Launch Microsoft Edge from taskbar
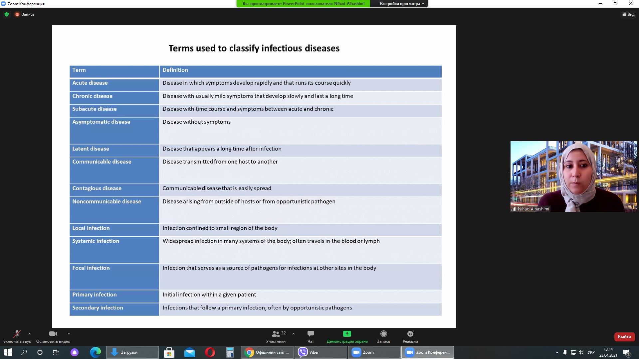This screenshot has width=639, height=359. pyautogui.click(x=96, y=352)
